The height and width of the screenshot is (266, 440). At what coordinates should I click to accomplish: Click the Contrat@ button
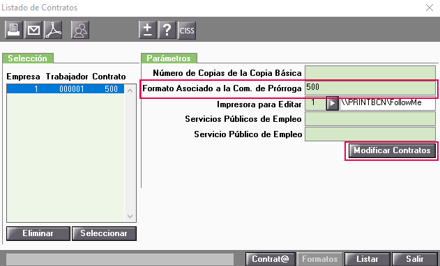click(x=271, y=259)
